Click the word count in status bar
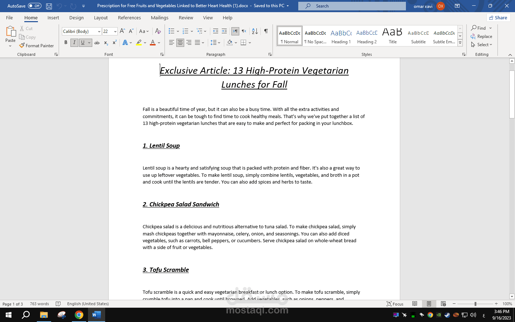Viewport: 515px width, 322px height. pos(39,304)
